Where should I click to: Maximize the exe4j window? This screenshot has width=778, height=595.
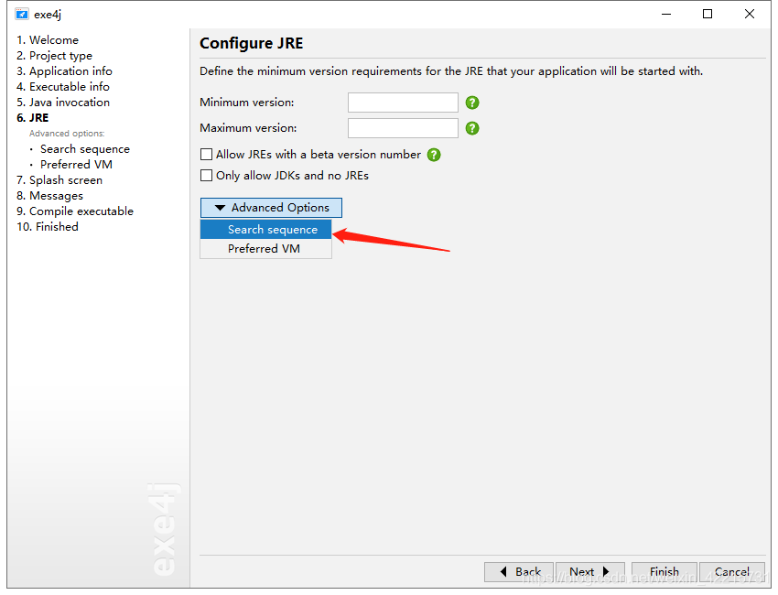pos(708,14)
